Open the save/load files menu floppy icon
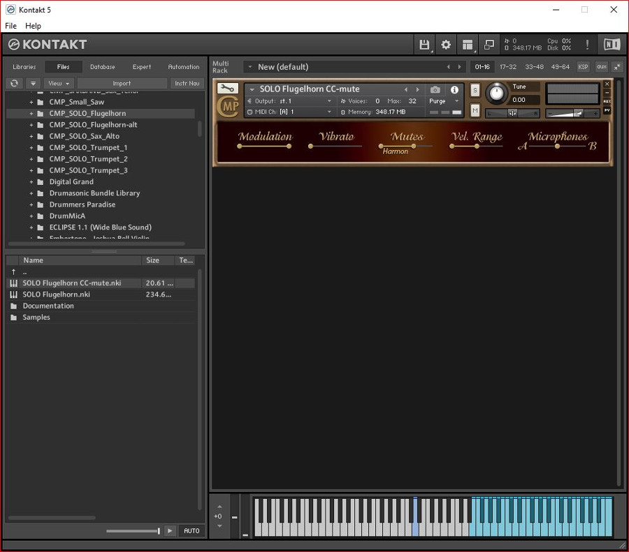629x552 pixels. point(424,45)
